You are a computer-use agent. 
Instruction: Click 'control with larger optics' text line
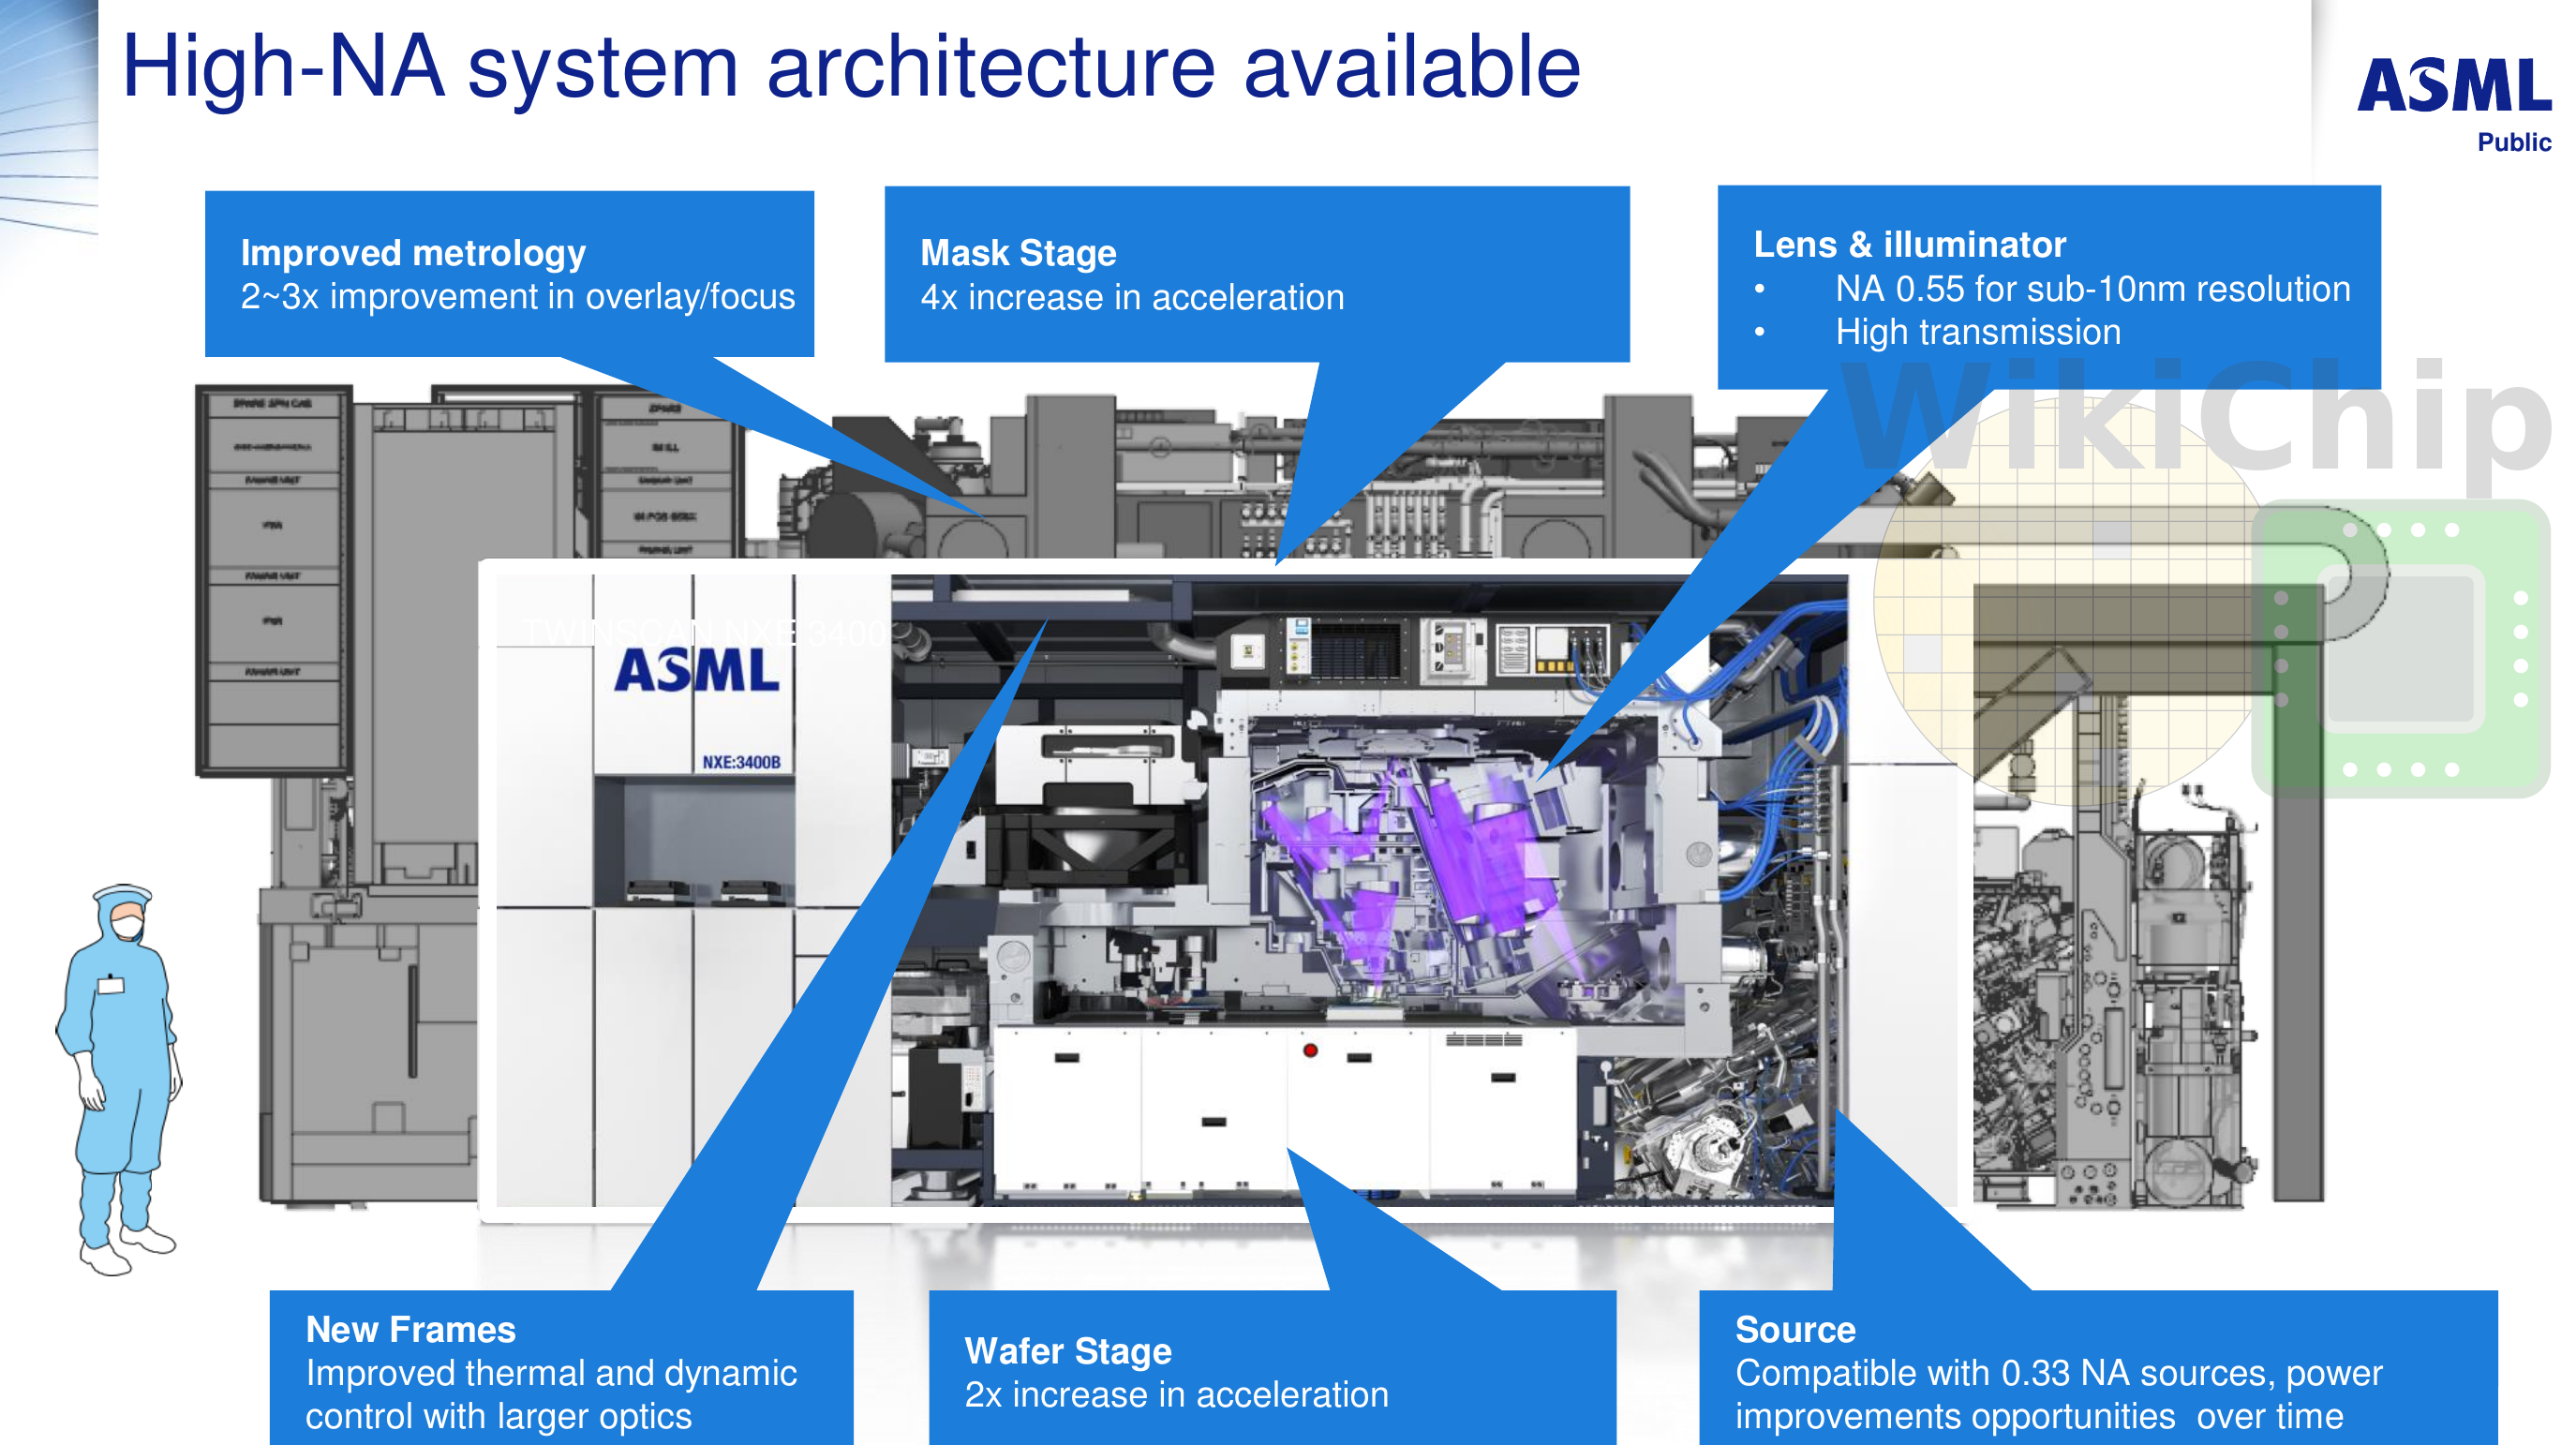click(498, 1416)
